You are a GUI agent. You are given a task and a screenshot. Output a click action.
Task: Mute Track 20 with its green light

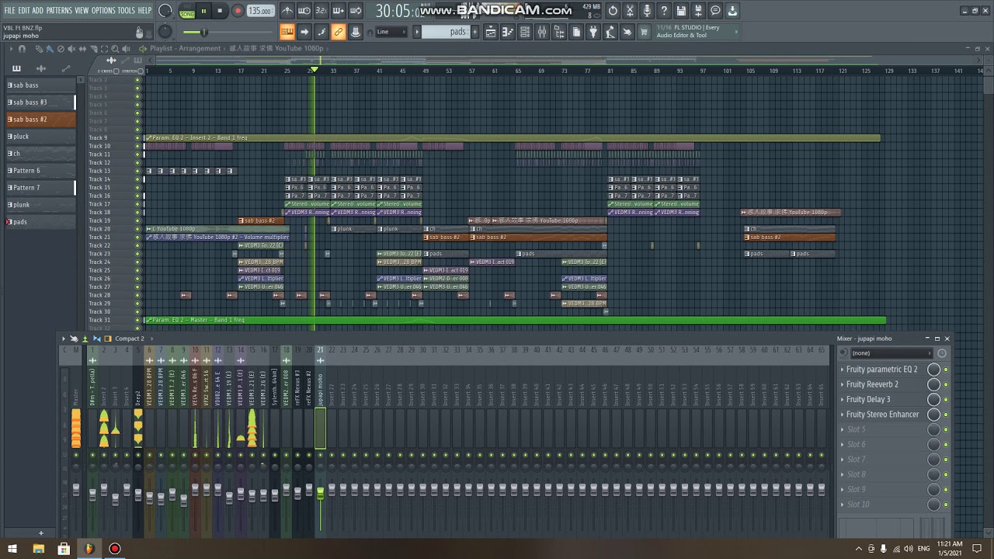coord(137,229)
